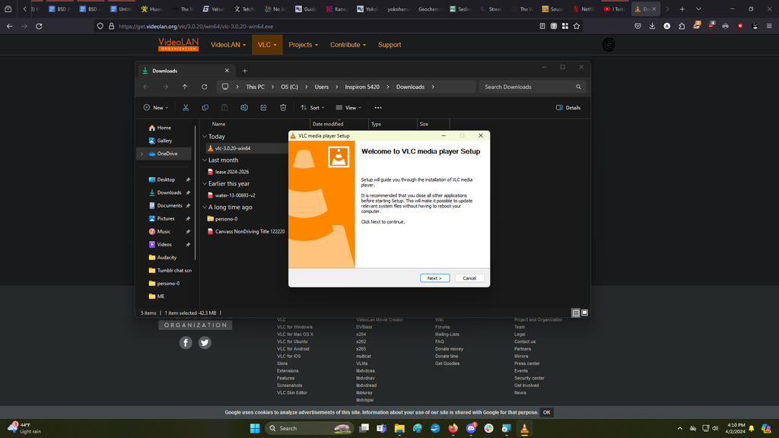The height and width of the screenshot is (438, 779).
Task: Open the Sort dropdown in File Explorer
Action: coord(313,108)
